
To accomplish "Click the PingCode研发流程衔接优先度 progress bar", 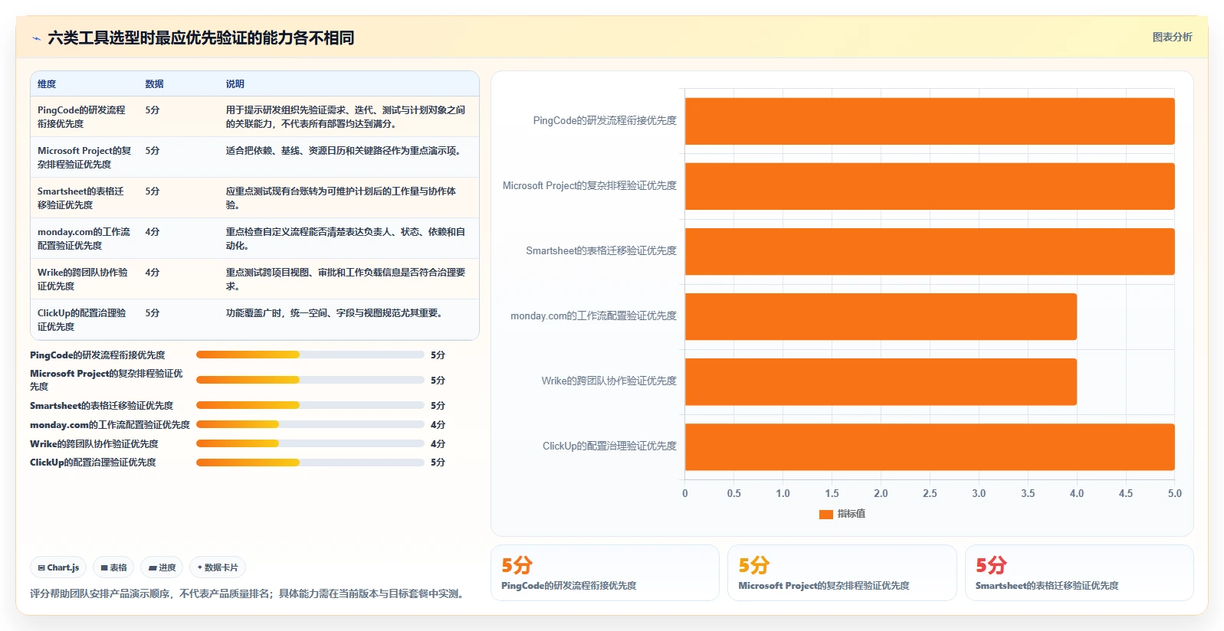I will (310, 355).
